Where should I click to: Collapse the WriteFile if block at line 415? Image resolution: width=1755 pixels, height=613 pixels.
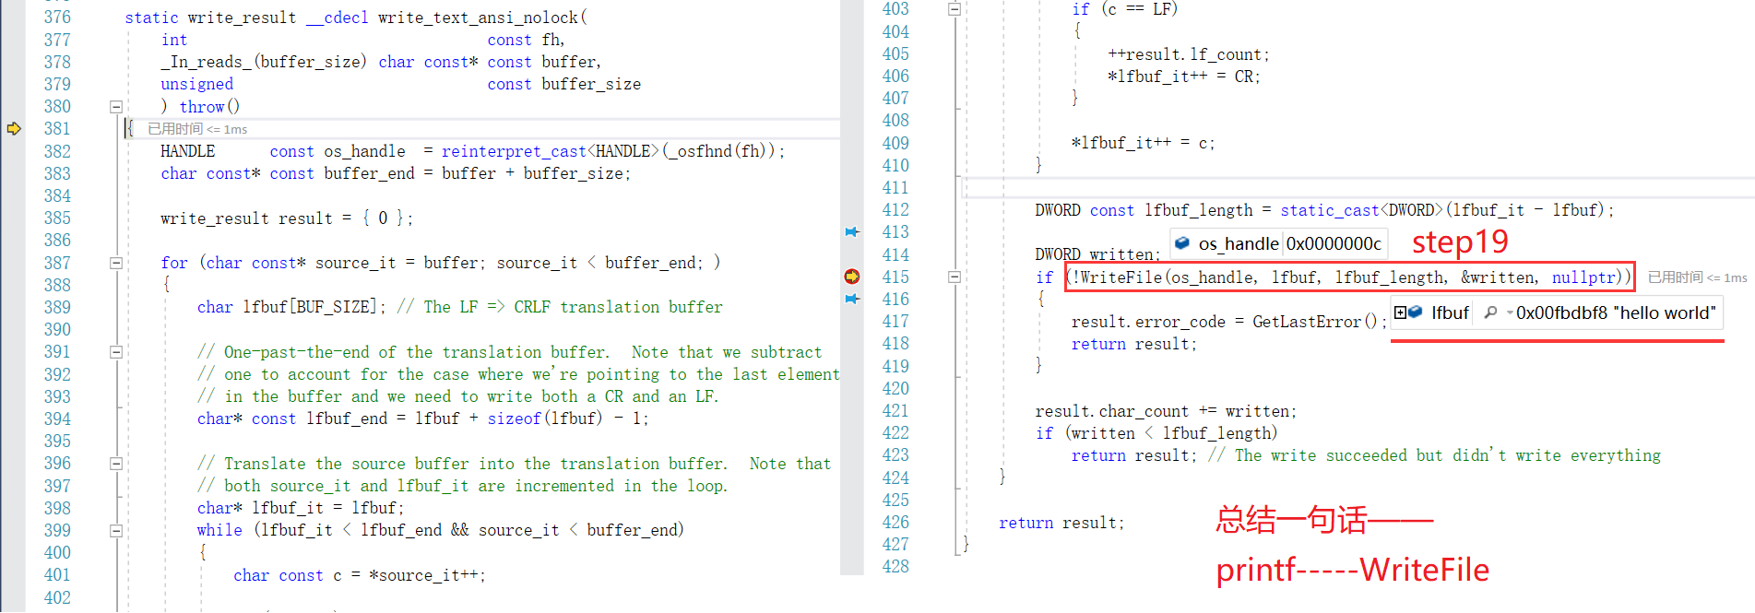point(955,277)
